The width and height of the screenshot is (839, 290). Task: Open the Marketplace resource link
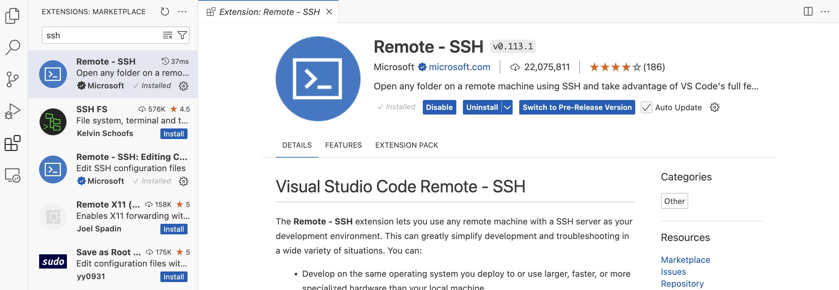coord(686,260)
